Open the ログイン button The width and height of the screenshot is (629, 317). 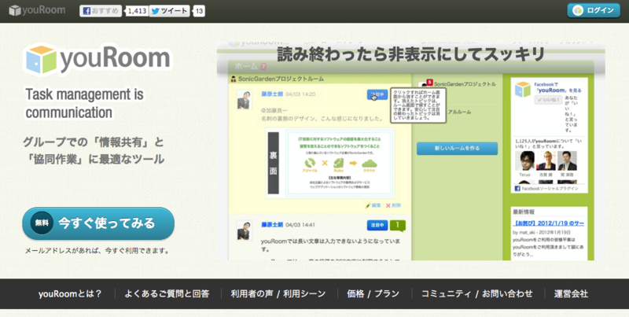(594, 10)
